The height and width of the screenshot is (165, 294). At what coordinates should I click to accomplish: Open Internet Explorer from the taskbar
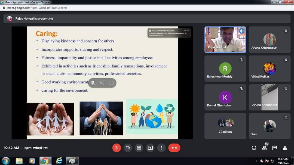pos(59,161)
